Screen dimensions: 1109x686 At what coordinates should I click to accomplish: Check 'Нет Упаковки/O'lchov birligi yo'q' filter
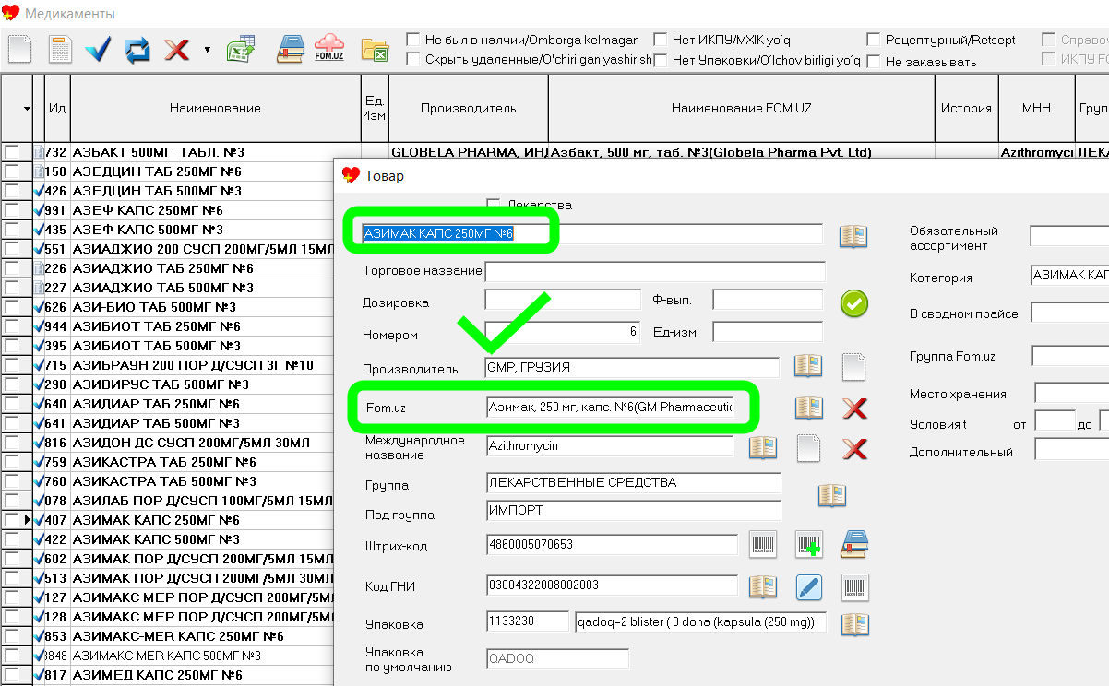pos(660,60)
